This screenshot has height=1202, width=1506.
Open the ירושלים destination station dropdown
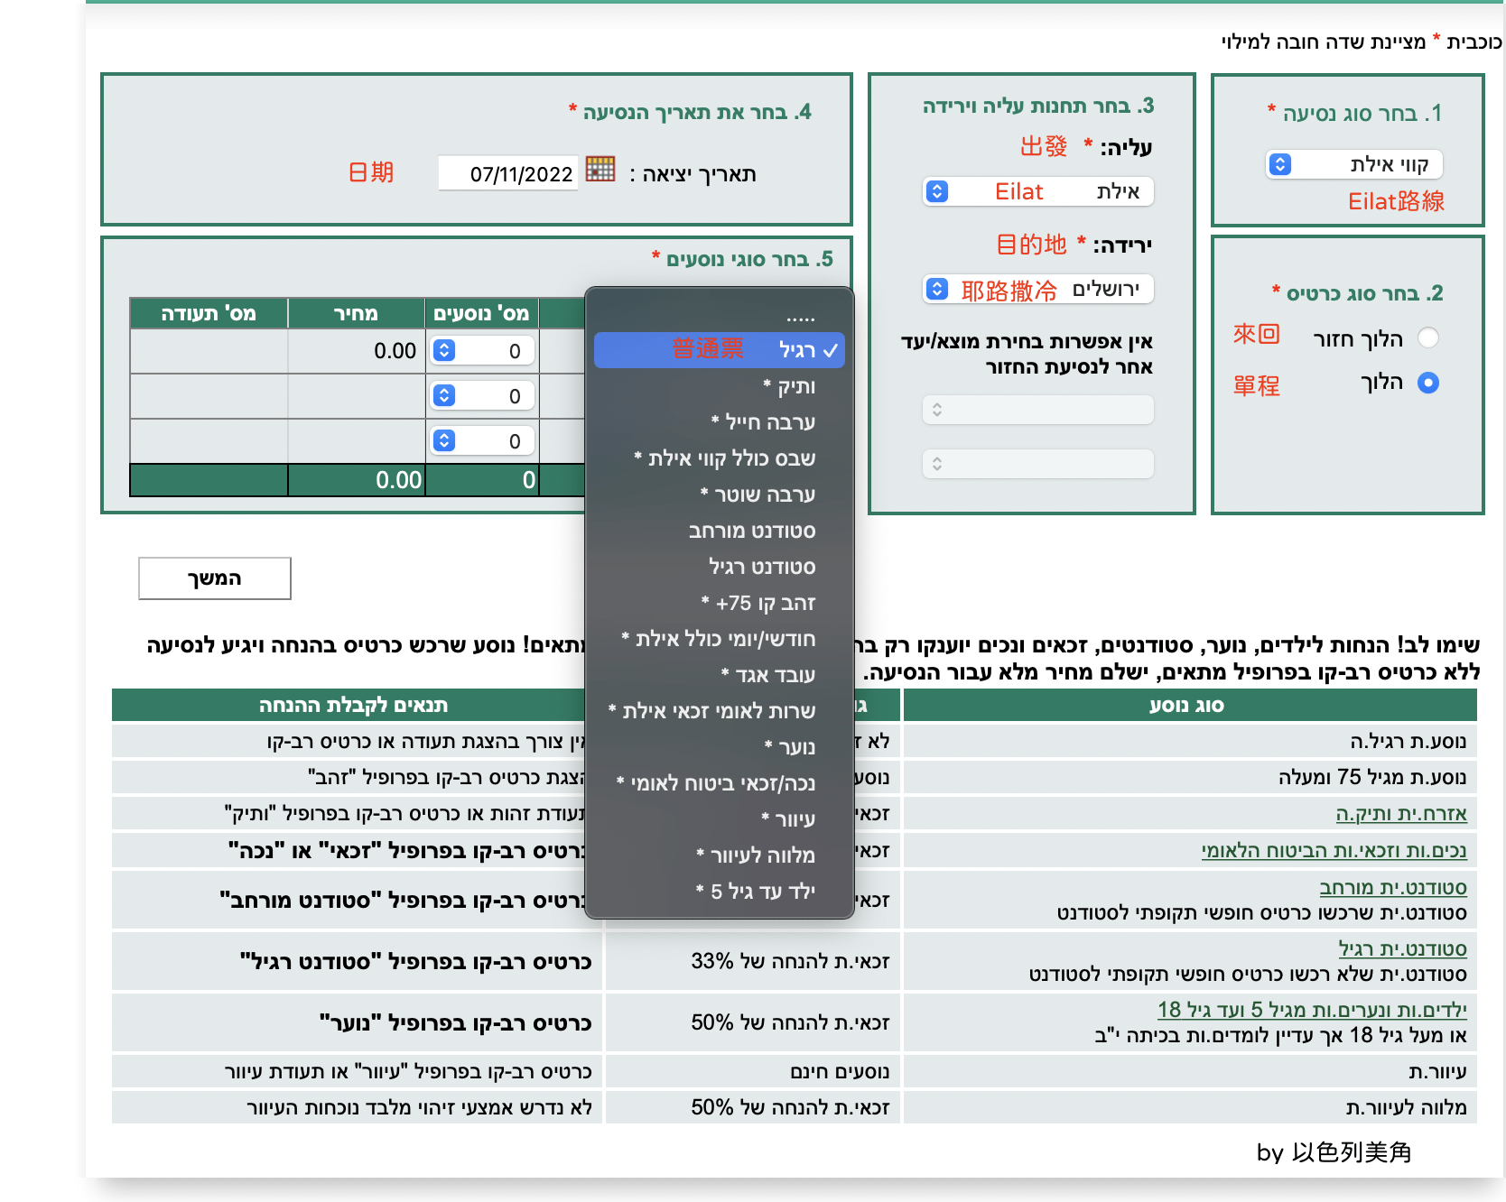point(1038,289)
